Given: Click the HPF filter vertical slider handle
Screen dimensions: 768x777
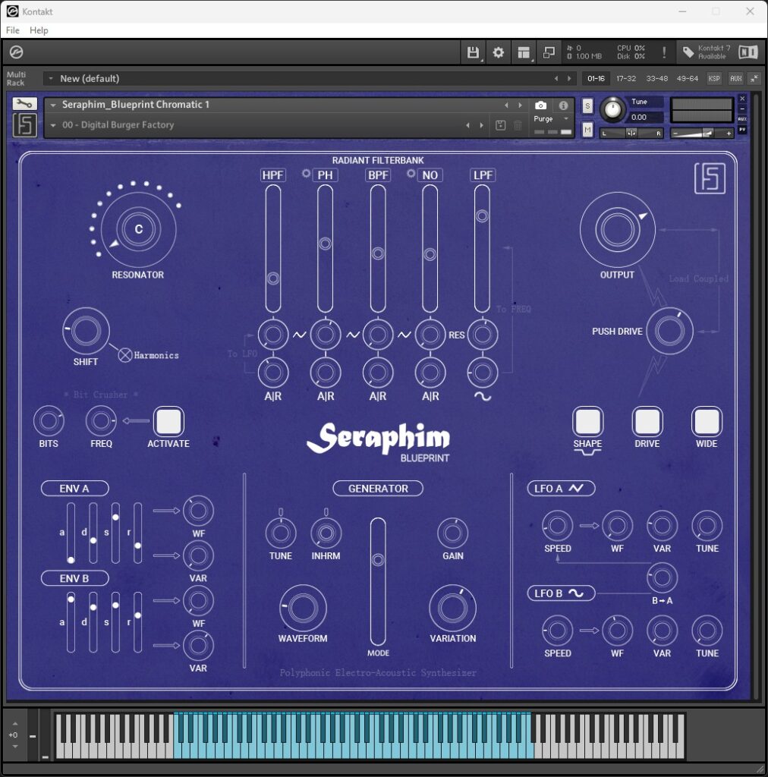Looking at the screenshot, I should (272, 278).
